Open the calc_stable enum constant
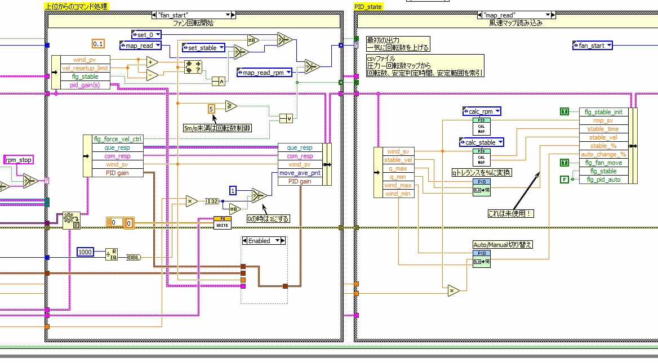The height and width of the screenshot is (363, 658). (x=481, y=142)
